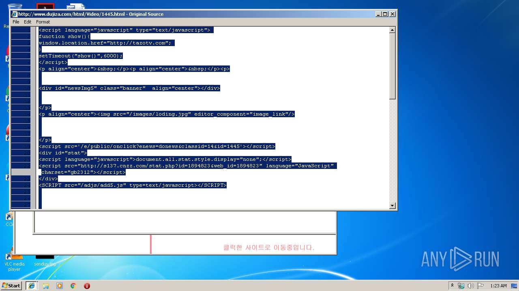Viewport: 519px width, 291px height.
Task: Minimize the Original Source window
Action: 378,14
